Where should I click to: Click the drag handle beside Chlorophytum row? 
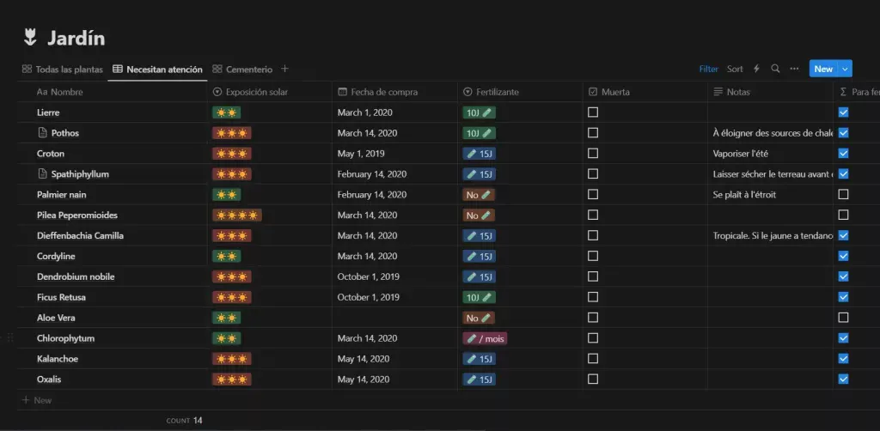pyautogui.click(x=10, y=338)
